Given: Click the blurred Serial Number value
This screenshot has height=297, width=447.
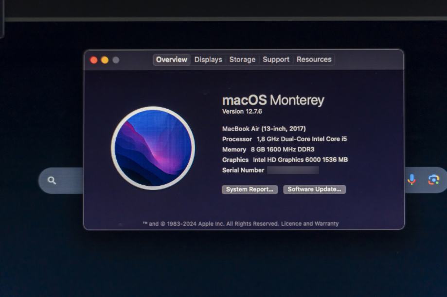Looking at the screenshot, I should click(x=293, y=170).
